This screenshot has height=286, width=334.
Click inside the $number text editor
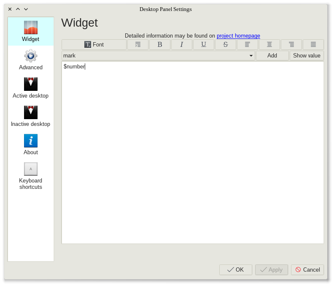192,152
